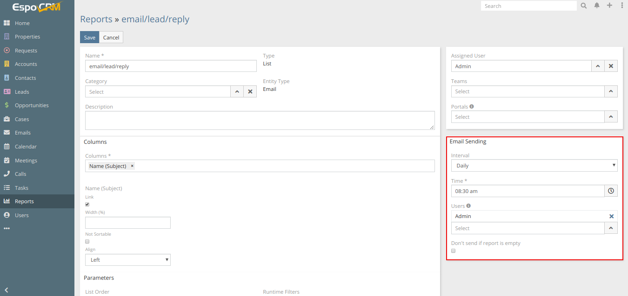Clear the Assigned User field

point(611,66)
